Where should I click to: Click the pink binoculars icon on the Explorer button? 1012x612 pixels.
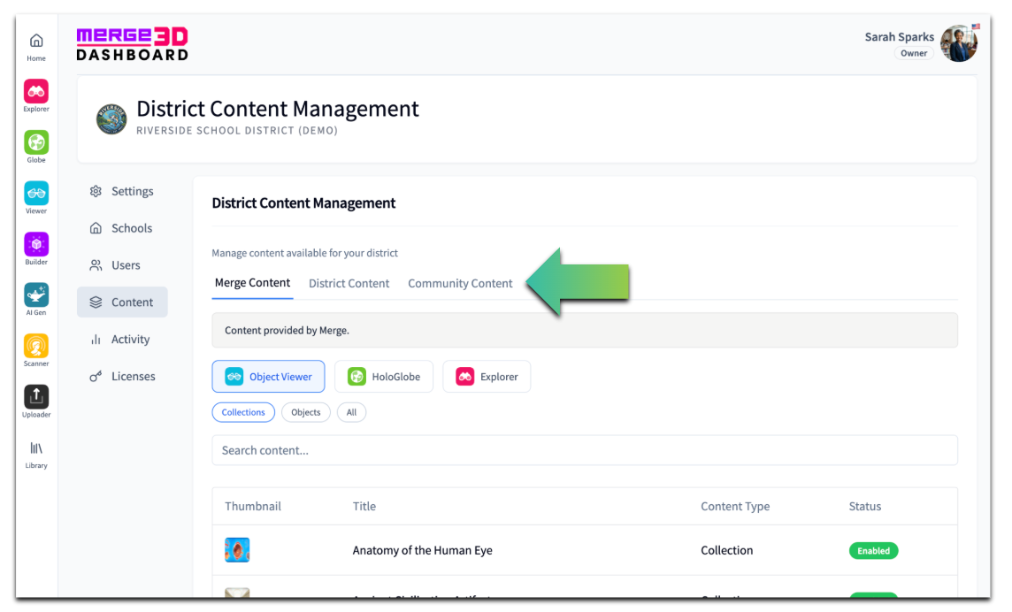click(x=464, y=377)
